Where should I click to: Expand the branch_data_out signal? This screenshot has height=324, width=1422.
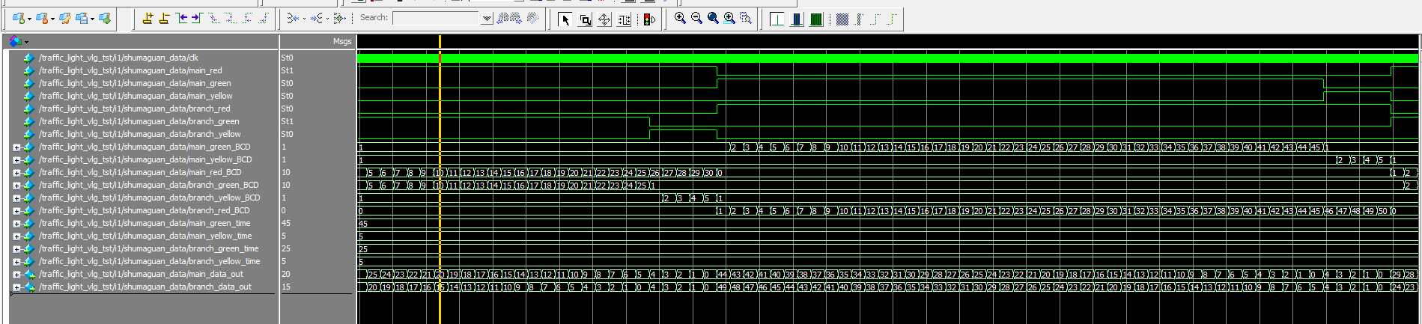click(16, 287)
